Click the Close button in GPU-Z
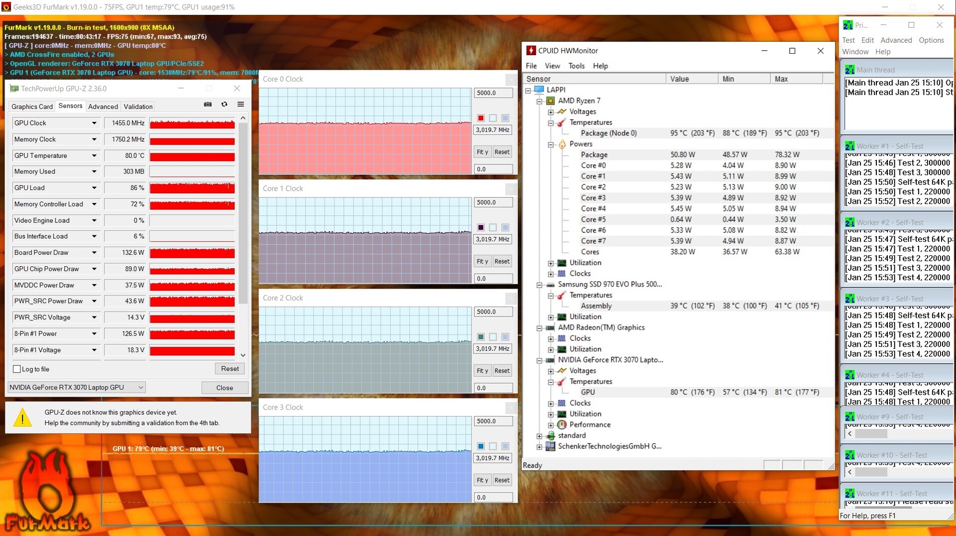 225,388
